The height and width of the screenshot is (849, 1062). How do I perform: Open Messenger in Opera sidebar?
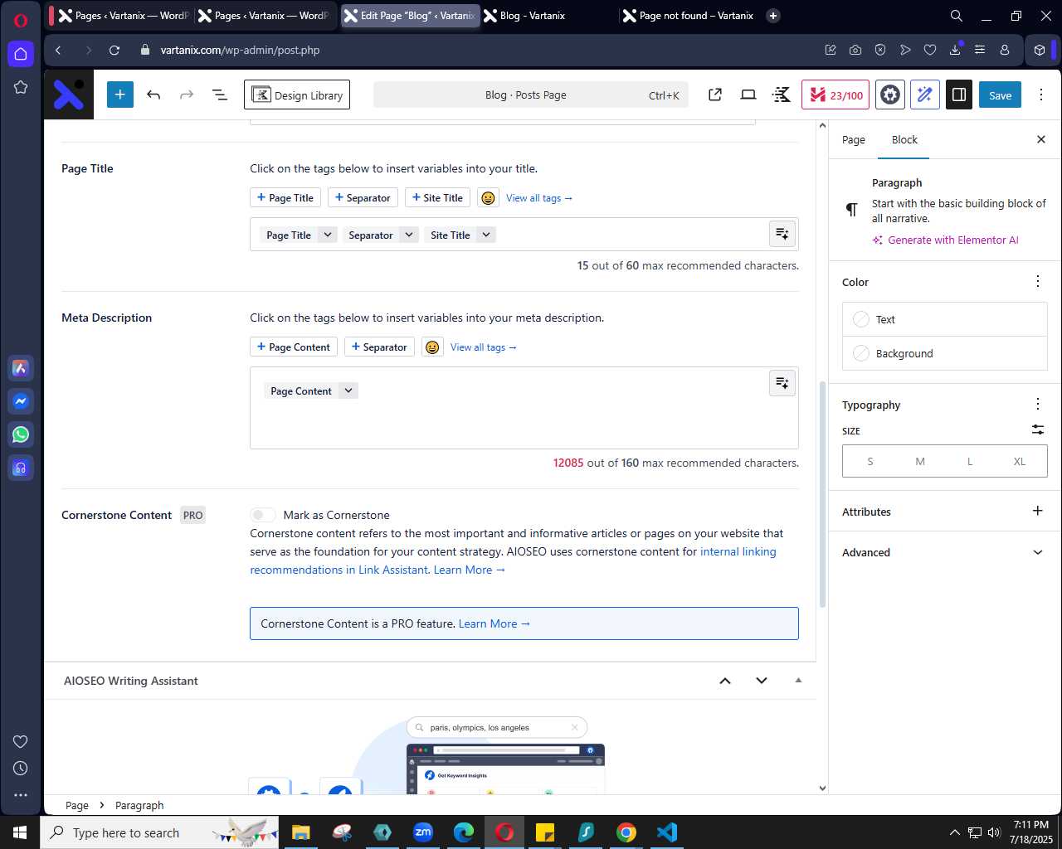pos(21,401)
